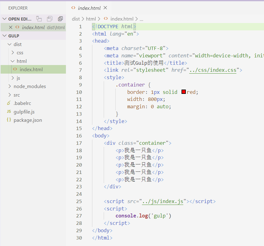Expand the js folder

click(x=13, y=78)
